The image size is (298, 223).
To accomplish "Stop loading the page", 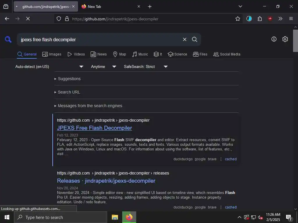I will coord(28,19).
